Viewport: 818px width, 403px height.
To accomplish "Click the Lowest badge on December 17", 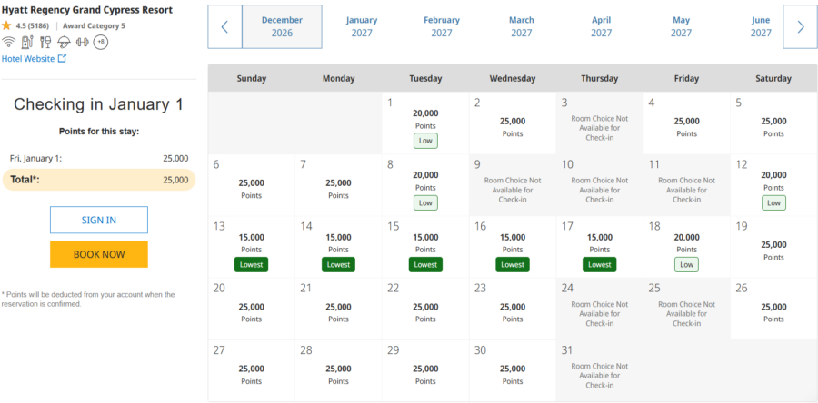I will click(x=600, y=264).
